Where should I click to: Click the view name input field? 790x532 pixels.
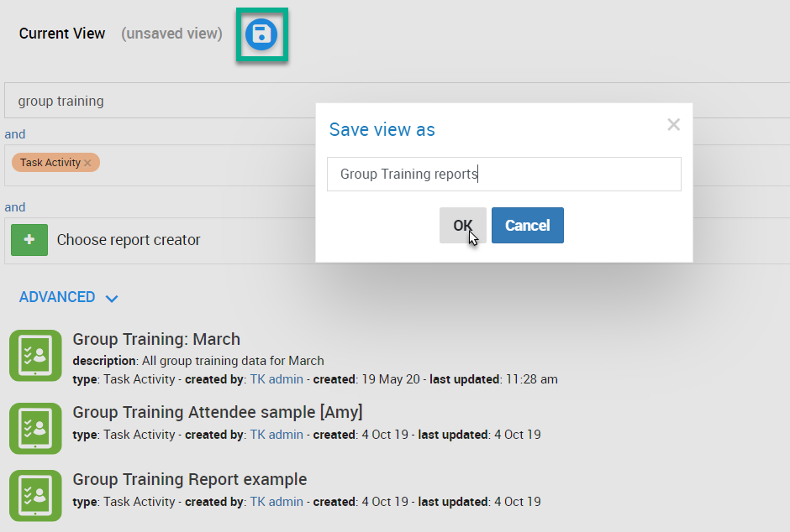[x=503, y=174]
